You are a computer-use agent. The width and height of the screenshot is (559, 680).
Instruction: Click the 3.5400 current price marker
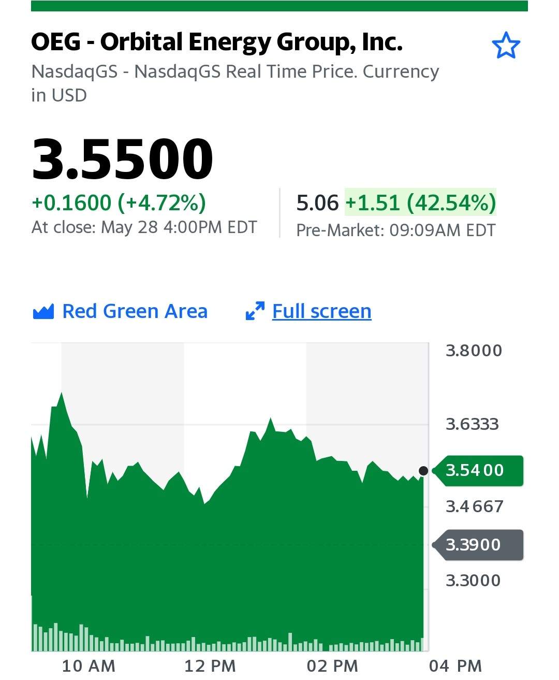pyautogui.click(x=477, y=470)
